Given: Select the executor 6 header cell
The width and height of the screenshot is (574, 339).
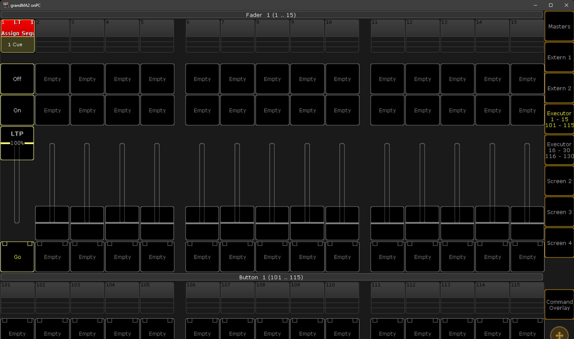Looking at the screenshot, I should [203, 36].
